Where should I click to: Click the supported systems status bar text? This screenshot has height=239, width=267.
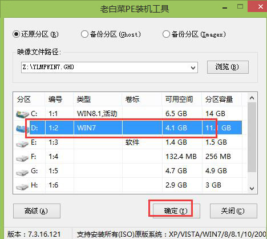171,234
